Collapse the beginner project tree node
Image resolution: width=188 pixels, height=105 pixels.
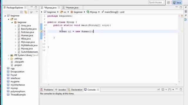(x=5, y=16)
